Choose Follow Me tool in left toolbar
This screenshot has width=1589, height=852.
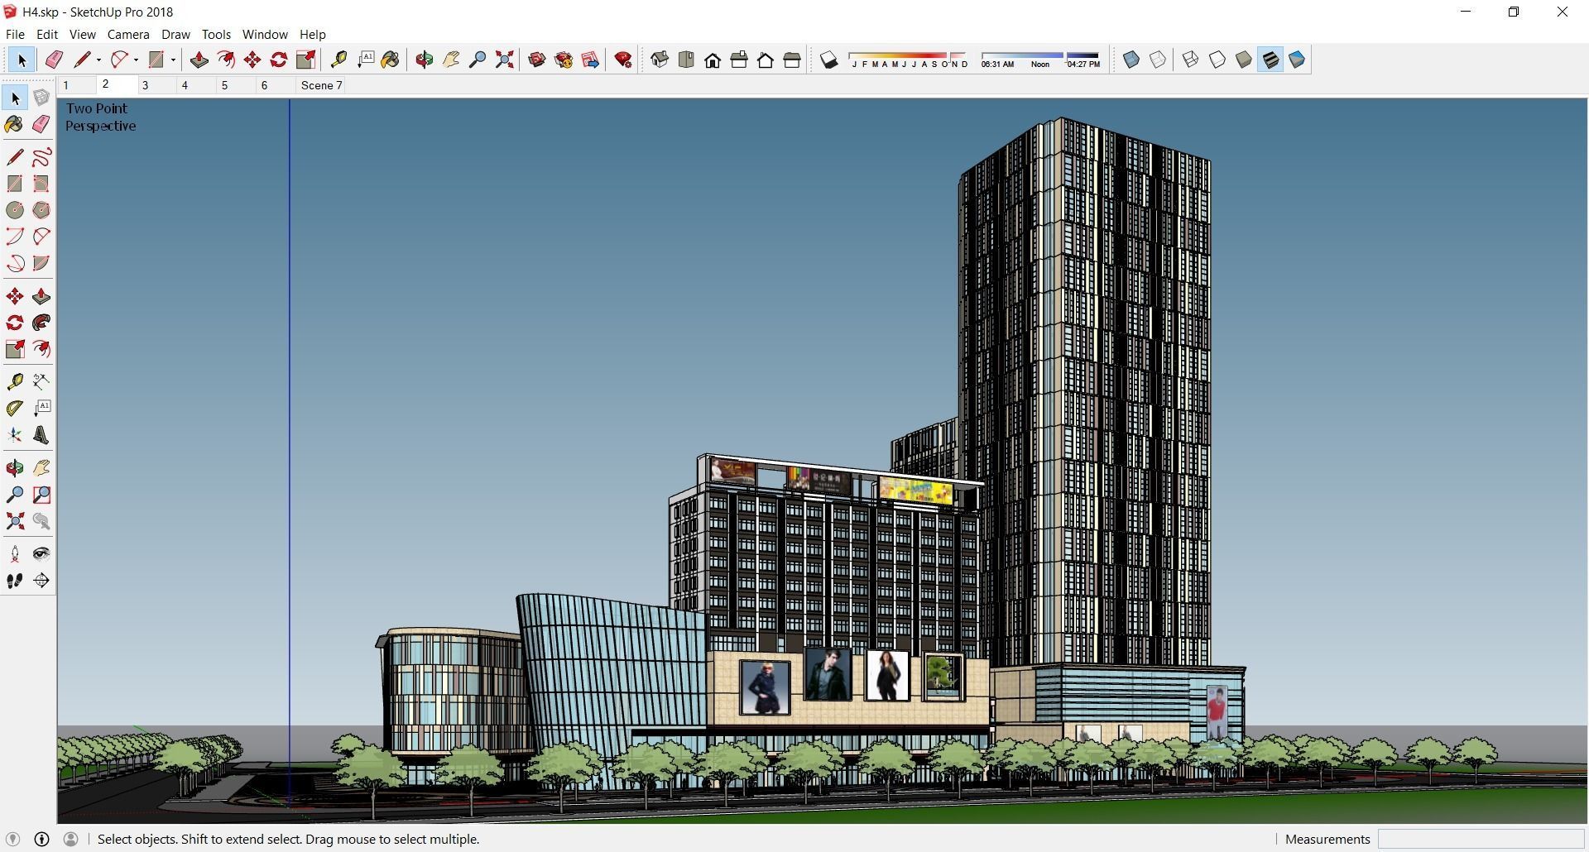click(x=41, y=323)
